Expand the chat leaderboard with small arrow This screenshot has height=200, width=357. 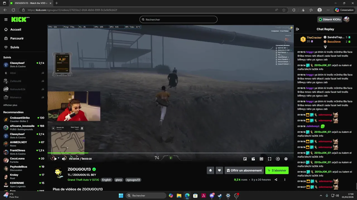pos(325,47)
